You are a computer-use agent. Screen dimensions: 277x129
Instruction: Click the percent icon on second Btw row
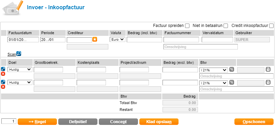[x=232, y=82]
